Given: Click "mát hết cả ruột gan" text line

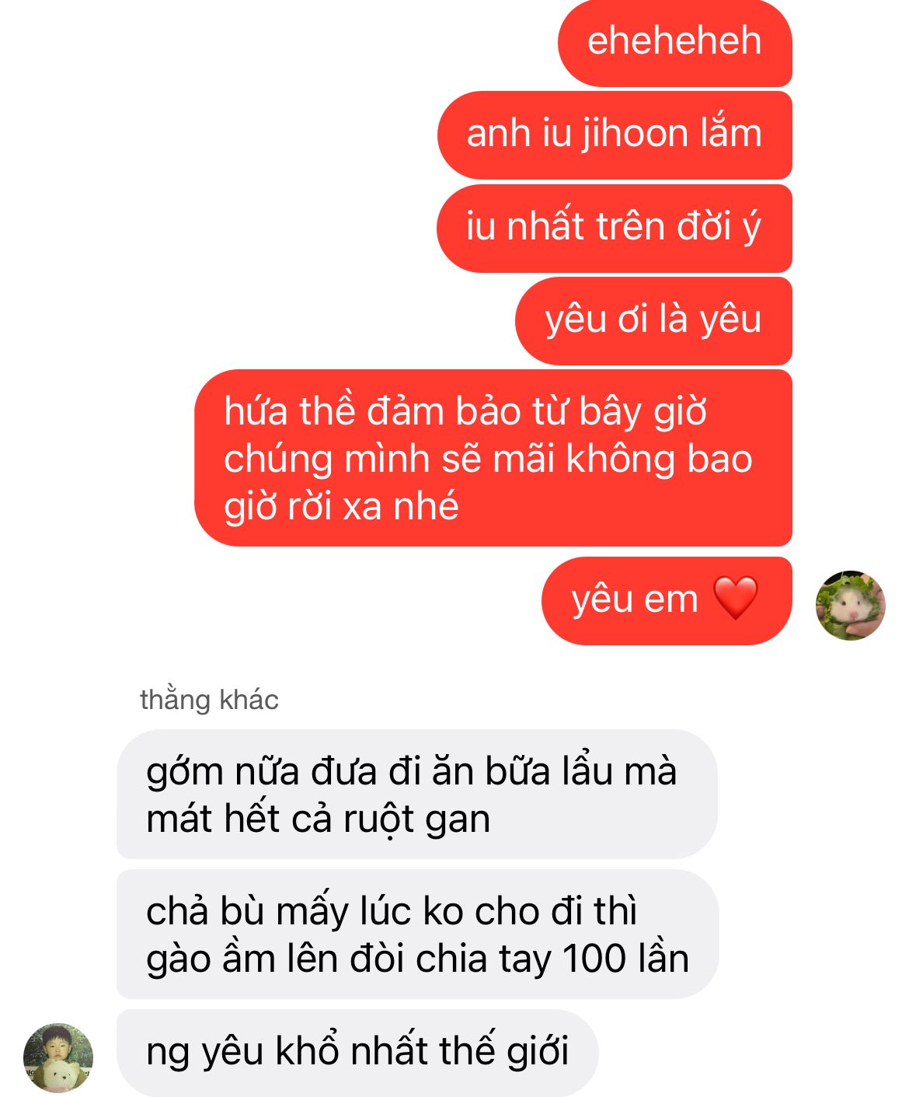Looking at the screenshot, I should [x=319, y=819].
